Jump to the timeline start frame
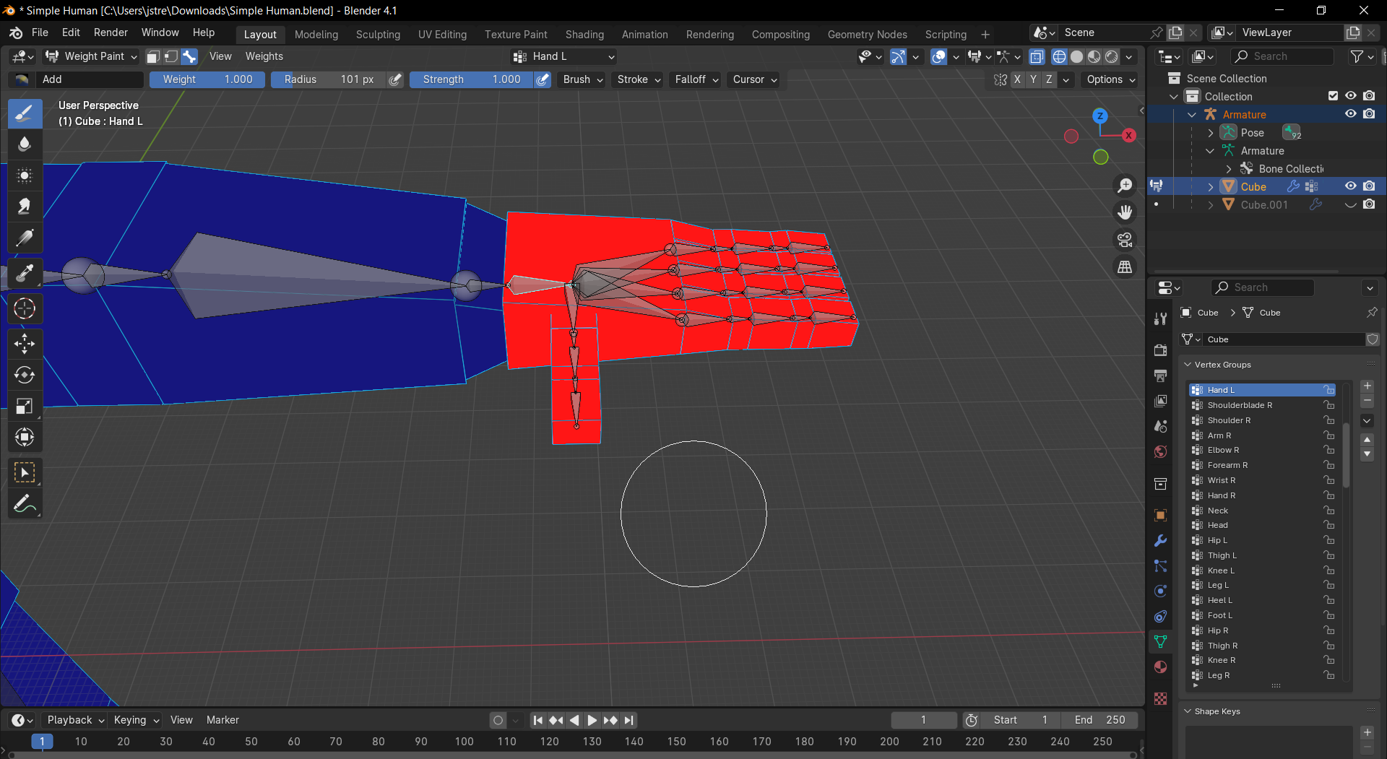The image size is (1387, 759). pos(537,720)
